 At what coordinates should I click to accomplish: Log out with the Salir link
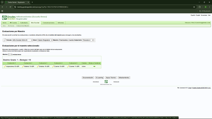click(209, 15)
